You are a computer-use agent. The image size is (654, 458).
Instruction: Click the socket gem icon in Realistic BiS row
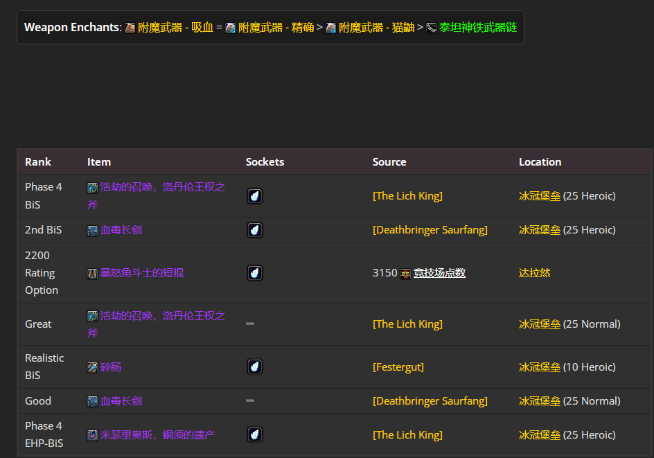(x=255, y=367)
